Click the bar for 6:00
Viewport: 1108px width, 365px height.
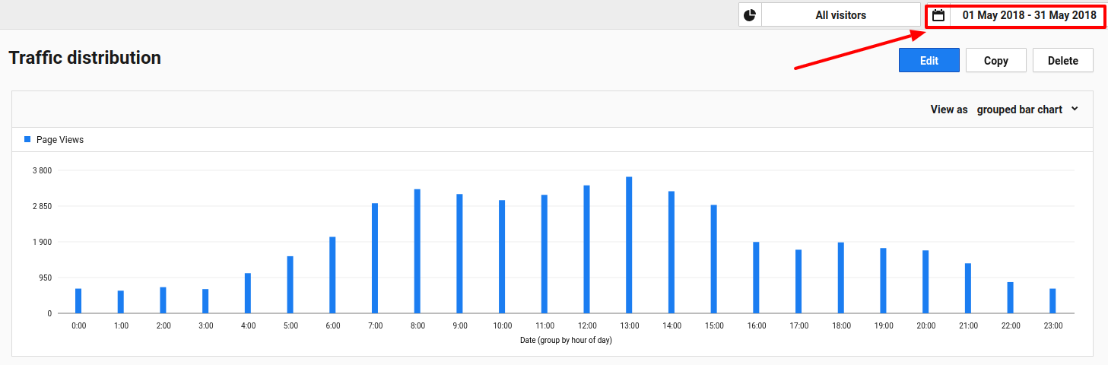pos(332,275)
